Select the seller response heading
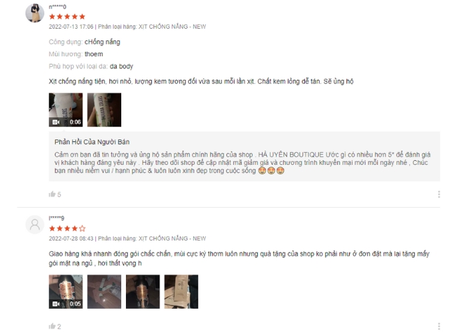 (x=92, y=142)
